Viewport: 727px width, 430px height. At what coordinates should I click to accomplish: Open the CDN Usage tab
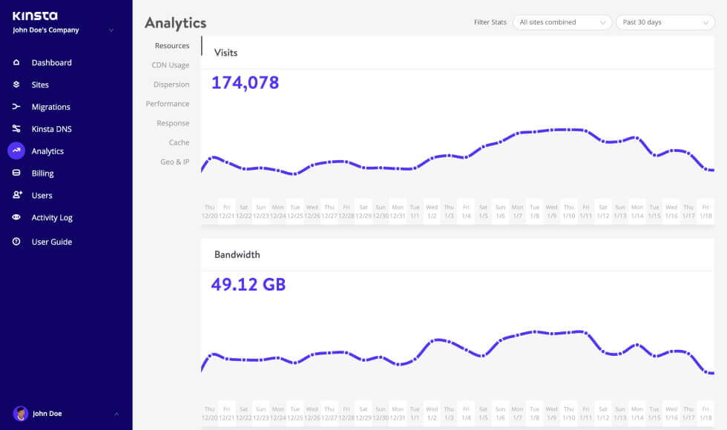(x=171, y=65)
